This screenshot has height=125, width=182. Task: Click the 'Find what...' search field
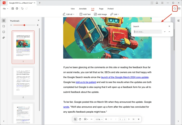148,32
